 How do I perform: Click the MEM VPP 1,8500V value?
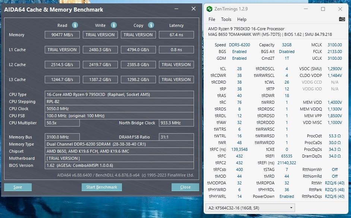click(335, 116)
